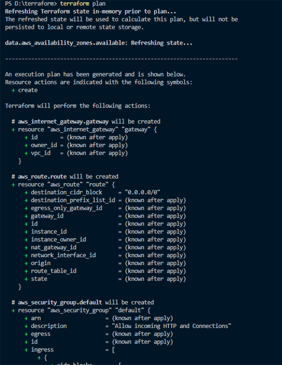Click the destination_cidr_block "0.0.0.0/0" value
The height and width of the screenshot is (365, 282).
tap(142, 192)
